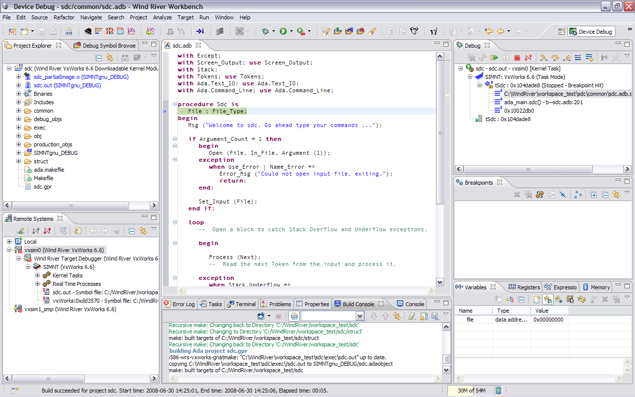The image size is (635, 397).
Task: Click the red Terminate button in Debug view
Action: click(517, 58)
